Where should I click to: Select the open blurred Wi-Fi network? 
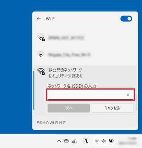point(85,54)
